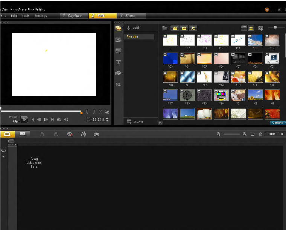
Task: Click the Redo arrow in timeline toolbar
Action: 56,134
